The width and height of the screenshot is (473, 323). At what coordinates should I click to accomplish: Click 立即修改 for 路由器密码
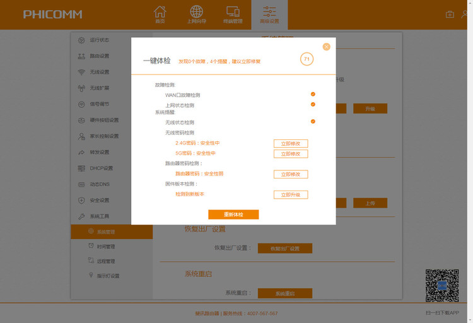pyautogui.click(x=291, y=174)
